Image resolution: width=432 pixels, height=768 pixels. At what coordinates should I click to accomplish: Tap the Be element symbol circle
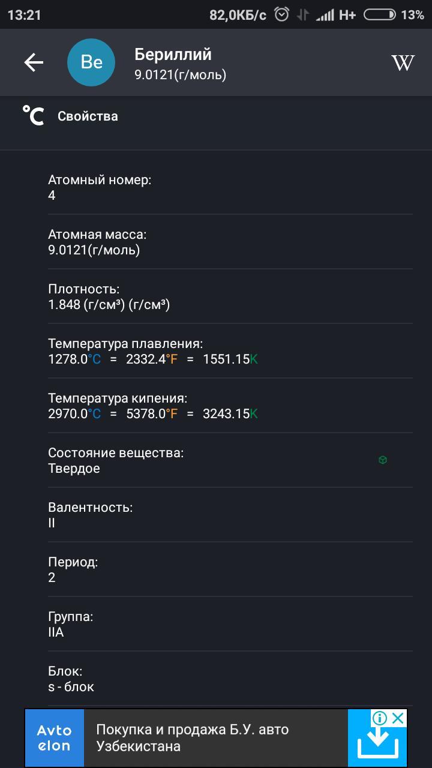(x=91, y=62)
